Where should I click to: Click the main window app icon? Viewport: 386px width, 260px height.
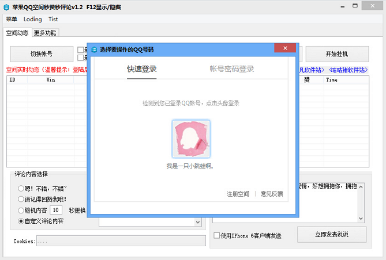pos(6,7)
